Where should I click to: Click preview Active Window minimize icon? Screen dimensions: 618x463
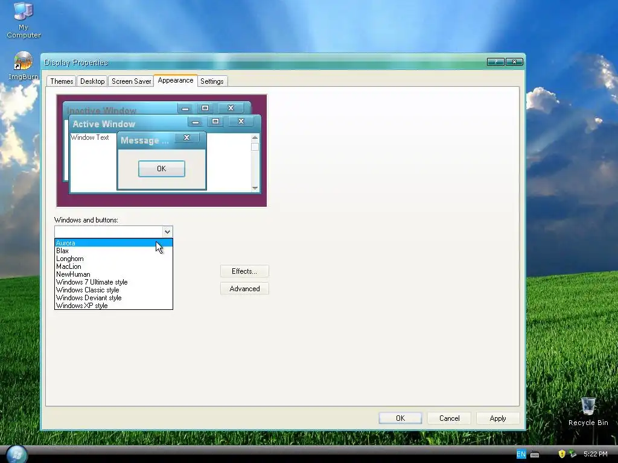point(196,122)
